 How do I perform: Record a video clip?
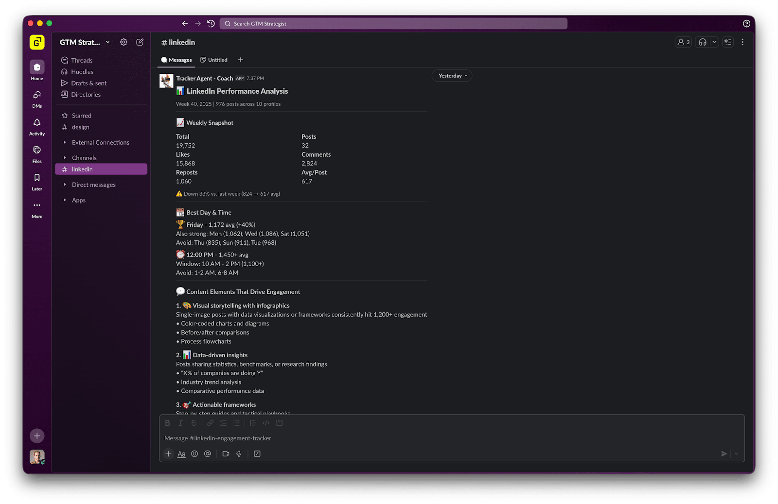click(226, 454)
